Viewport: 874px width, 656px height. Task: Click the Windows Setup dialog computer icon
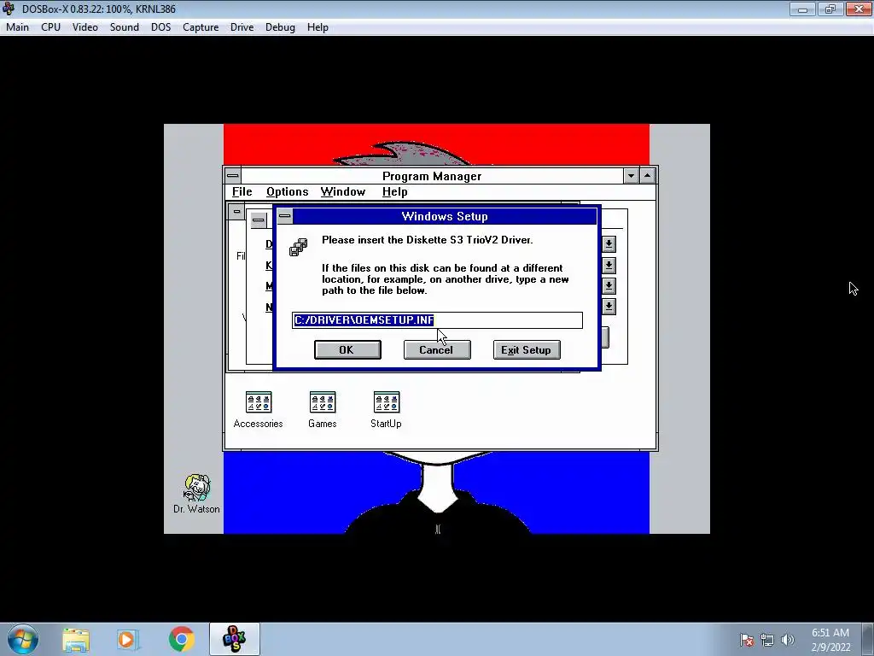pos(298,247)
